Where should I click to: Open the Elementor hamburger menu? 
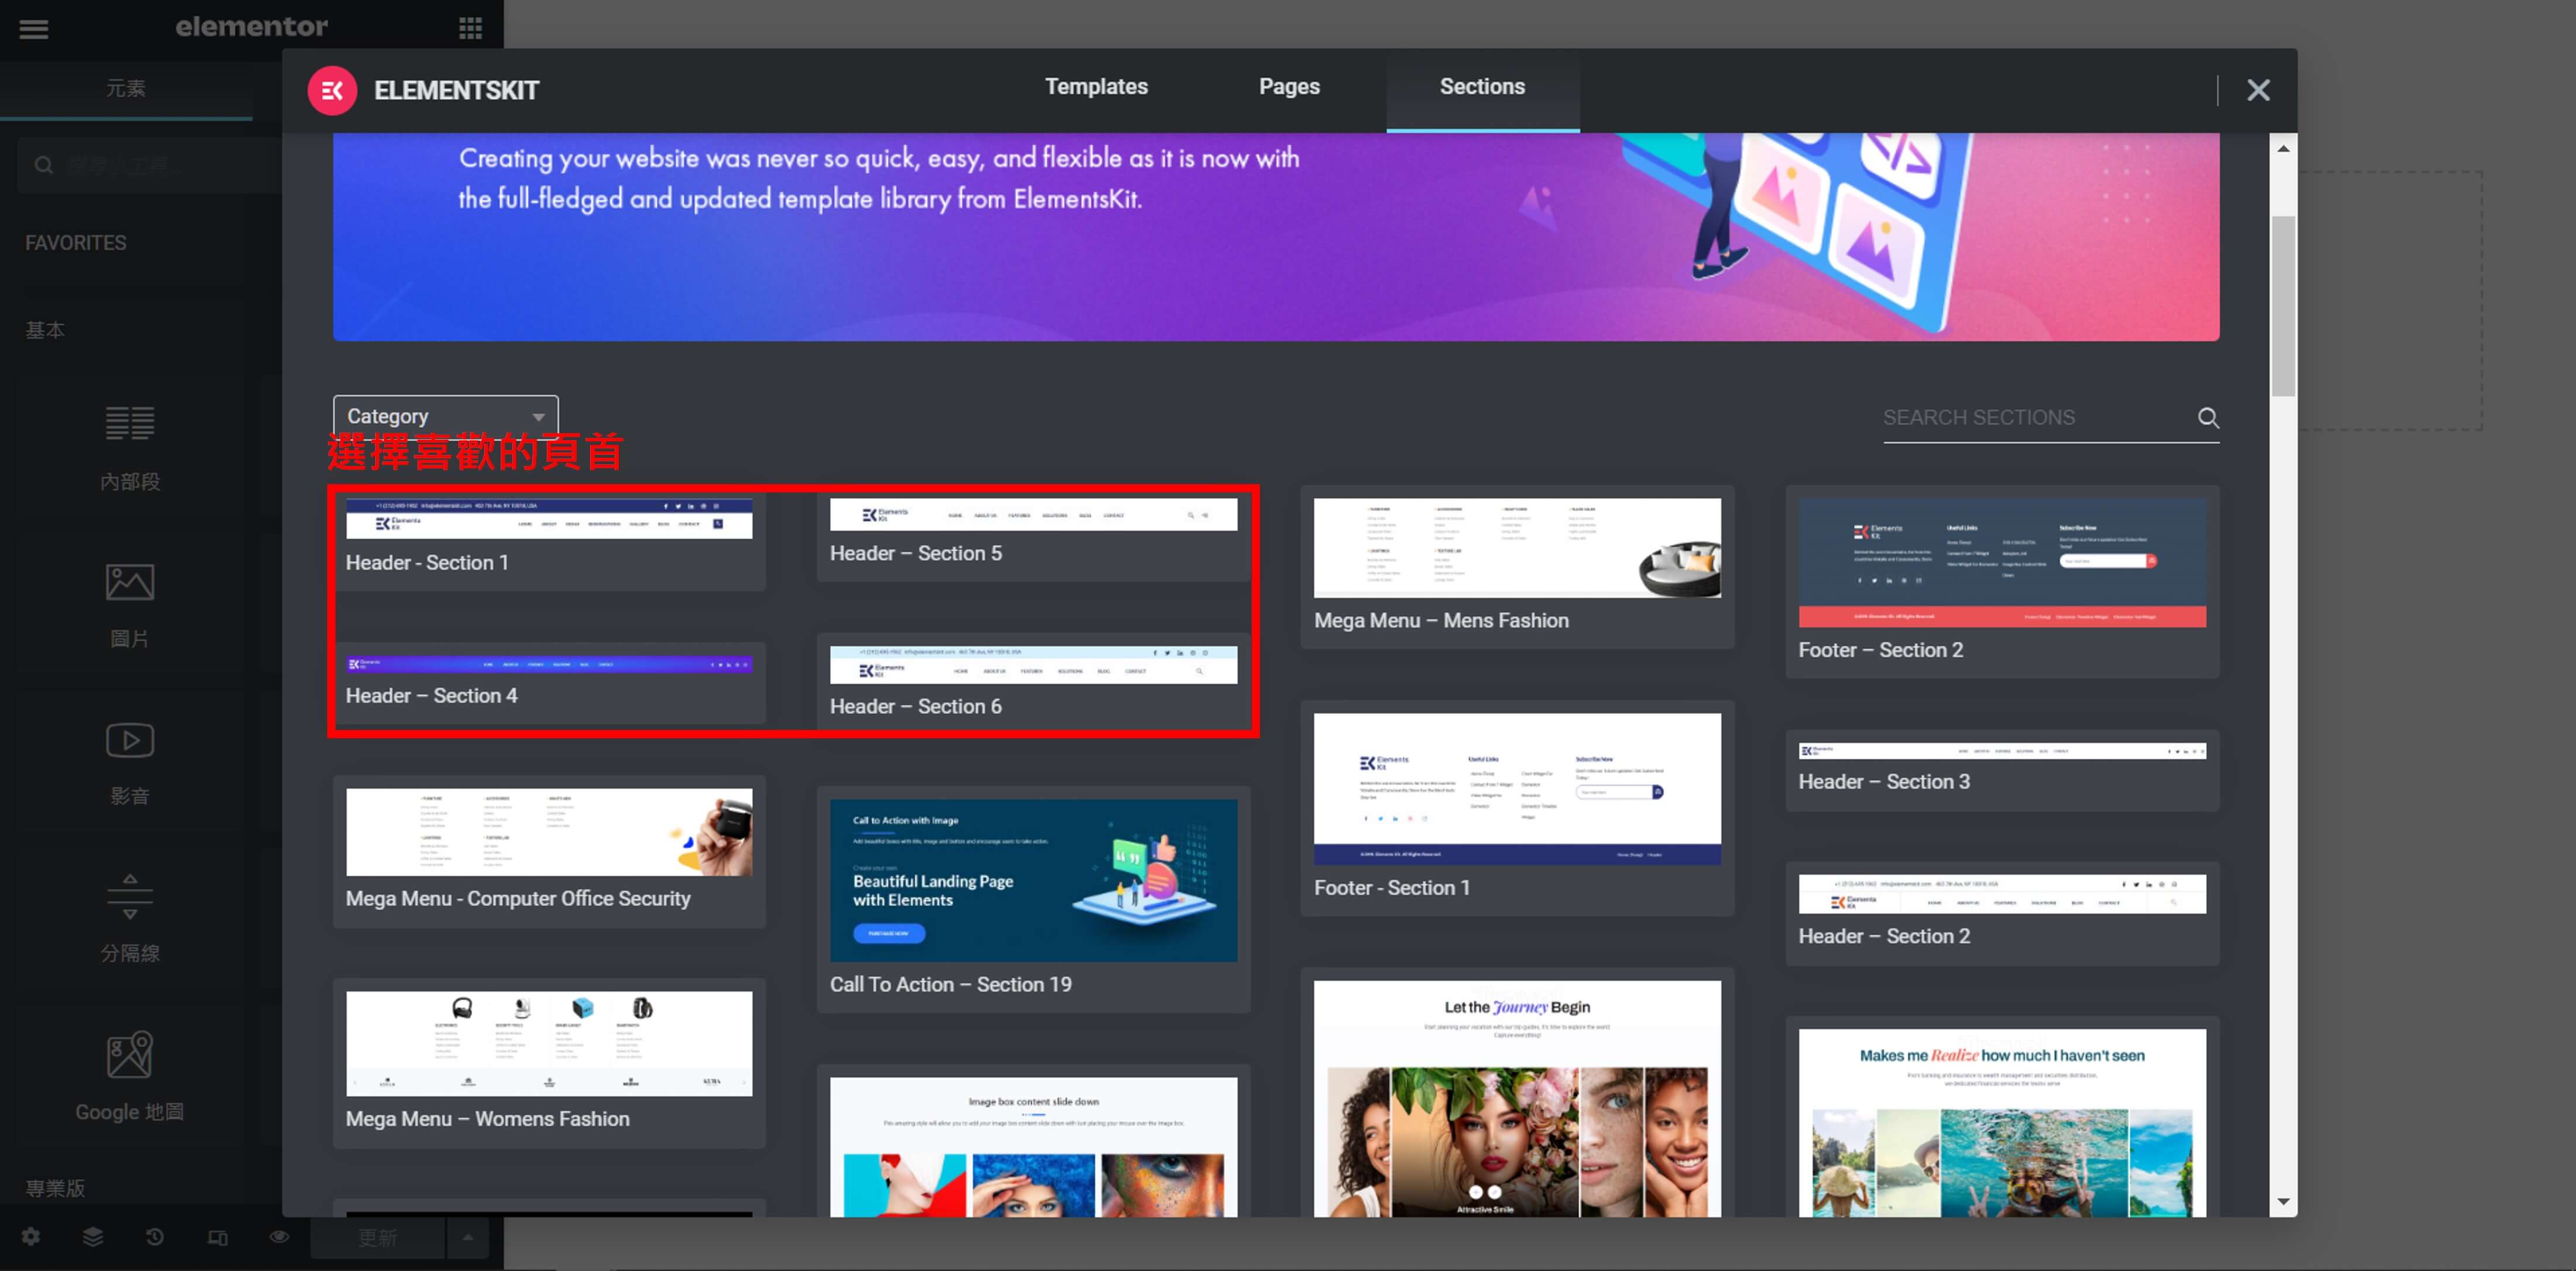[34, 28]
